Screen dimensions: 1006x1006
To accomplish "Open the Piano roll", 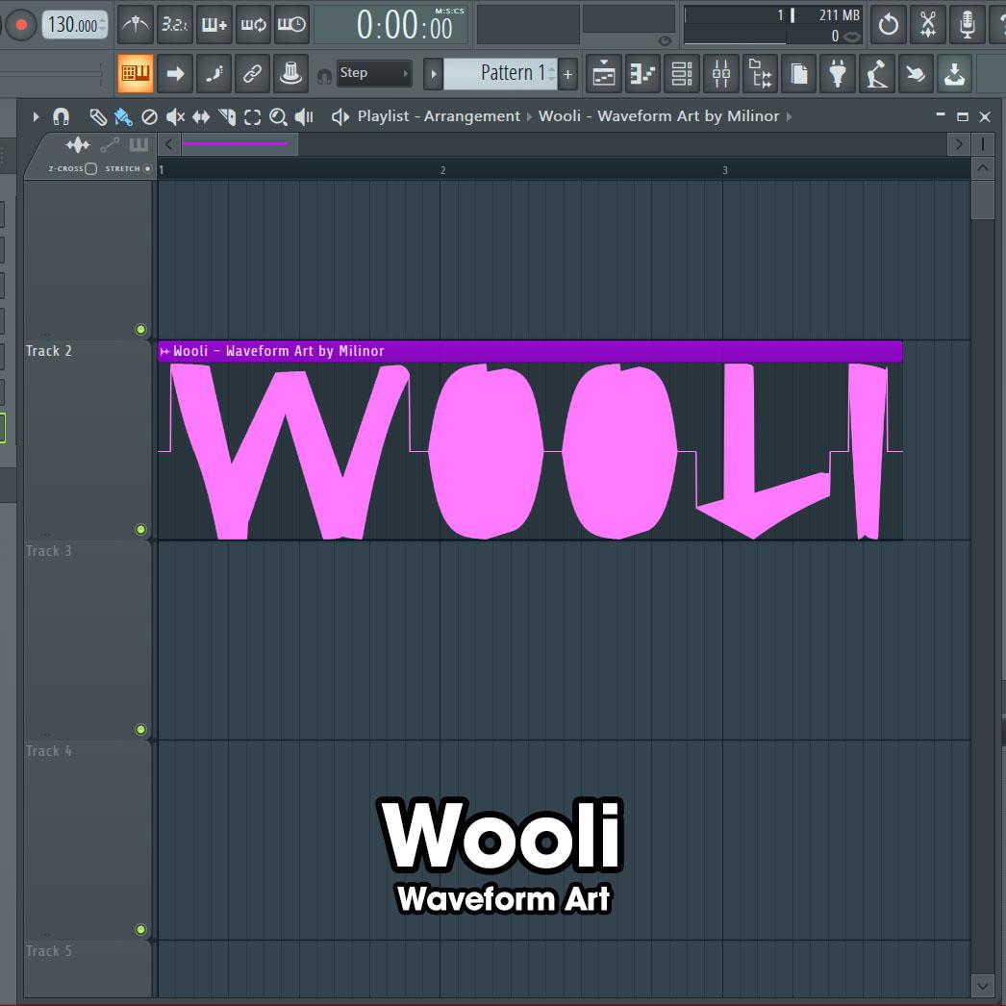I will (x=641, y=73).
